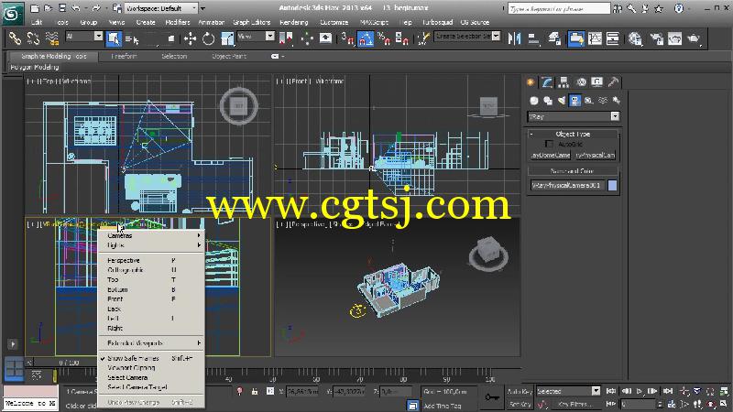Select the Geometry category icon

coord(534,101)
